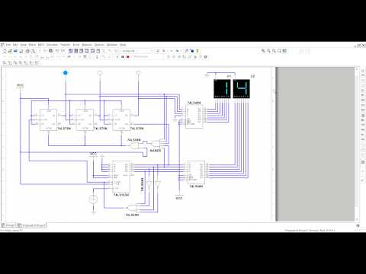Click the Print toolbar icon
Viewport: 366px width, 274px height.
[27, 51]
